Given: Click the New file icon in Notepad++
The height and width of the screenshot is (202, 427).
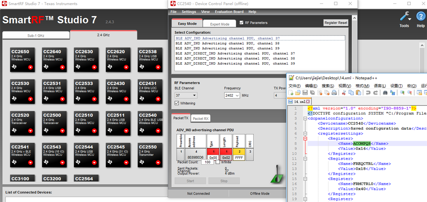Looking at the screenshot, I should (291, 93).
